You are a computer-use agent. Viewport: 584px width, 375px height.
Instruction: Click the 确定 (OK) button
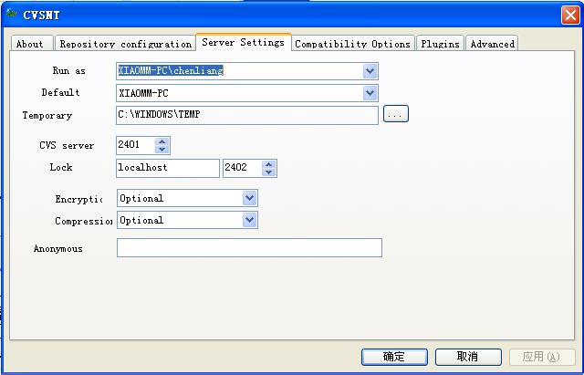coord(394,357)
